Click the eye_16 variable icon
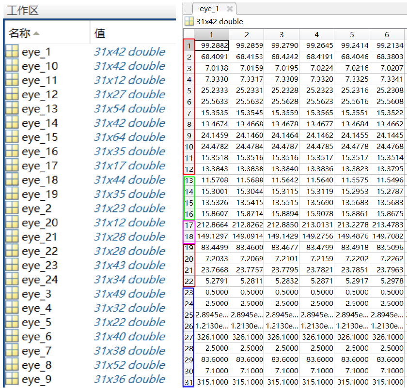The height and width of the screenshot is (388, 407). (12, 150)
